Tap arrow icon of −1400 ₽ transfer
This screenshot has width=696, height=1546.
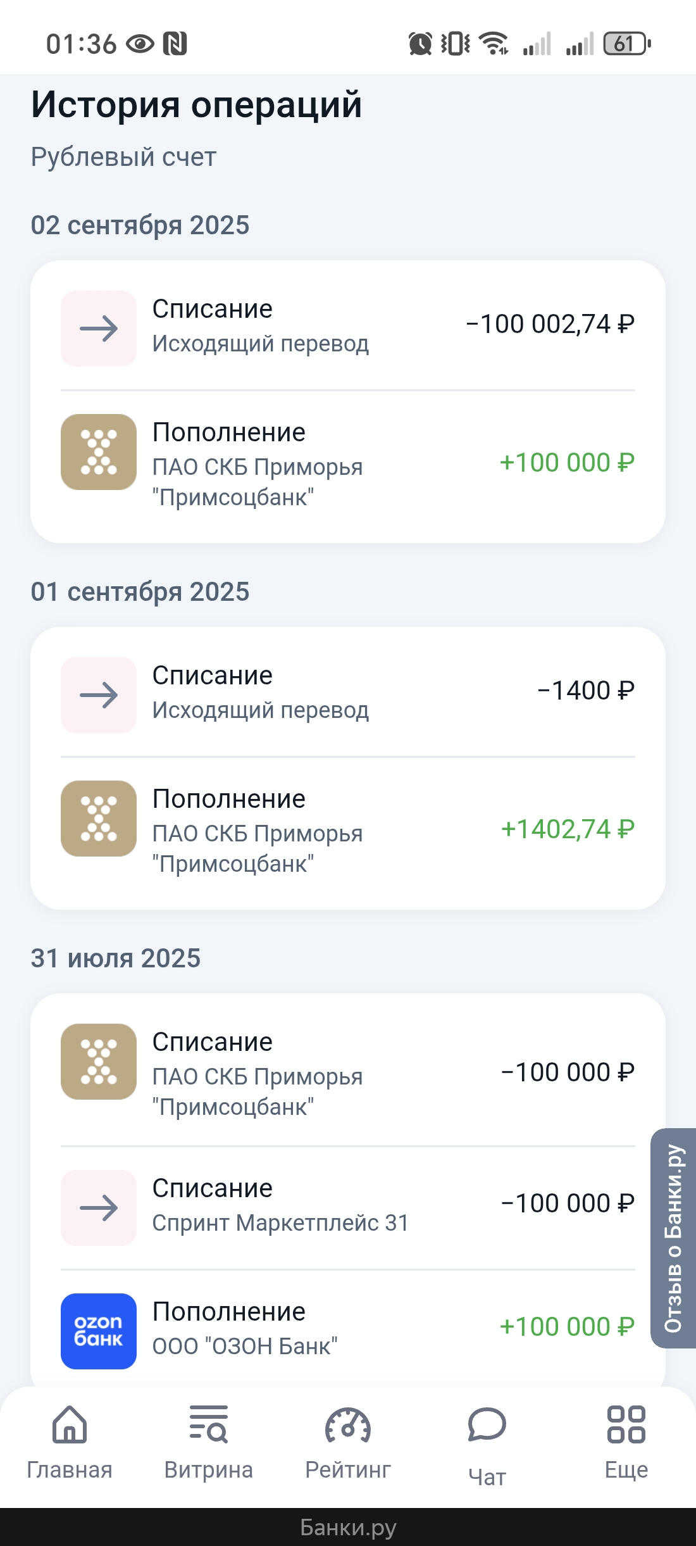[x=99, y=695]
